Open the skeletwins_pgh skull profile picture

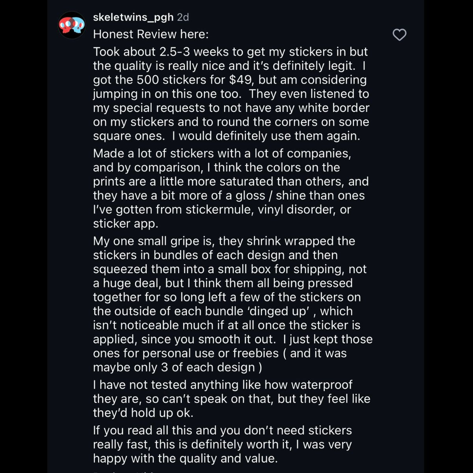[x=72, y=25]
